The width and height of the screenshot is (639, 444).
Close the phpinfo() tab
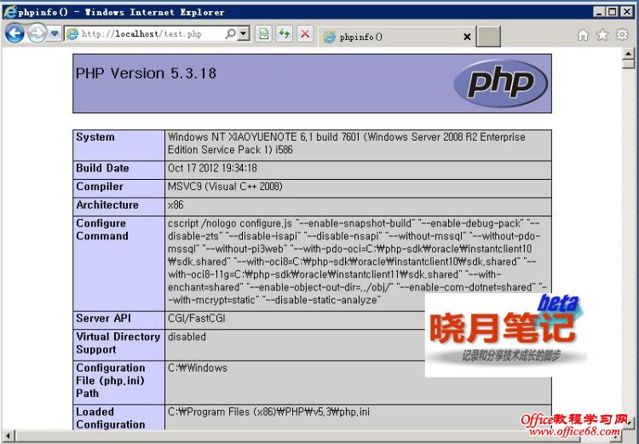[x=467, y=37]
